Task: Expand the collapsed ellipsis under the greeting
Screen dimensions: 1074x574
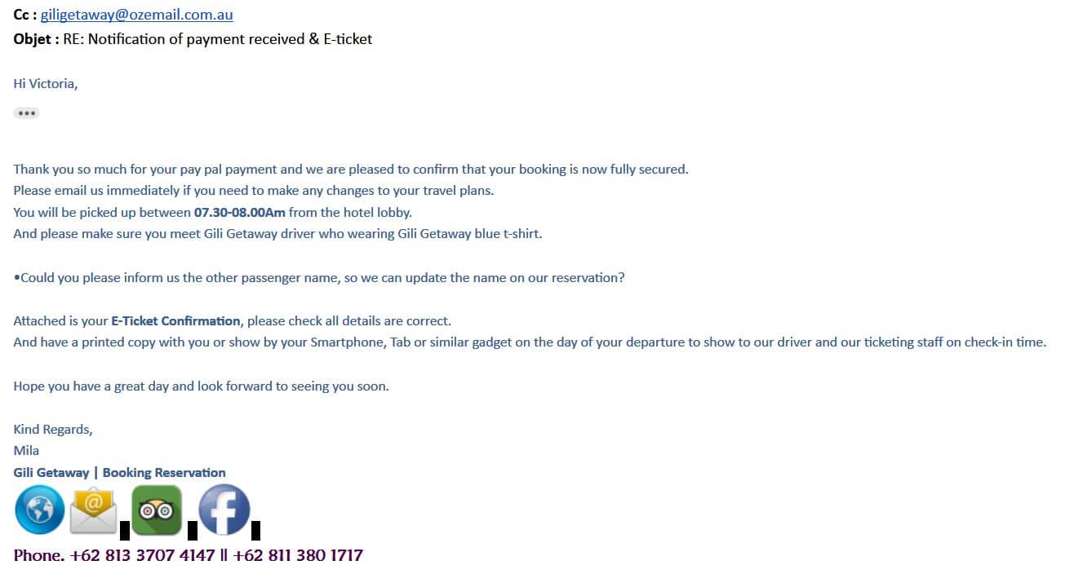Action: tap(26, 113)
